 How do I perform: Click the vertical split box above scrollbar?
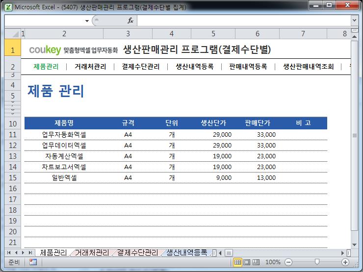coord(354,30)
